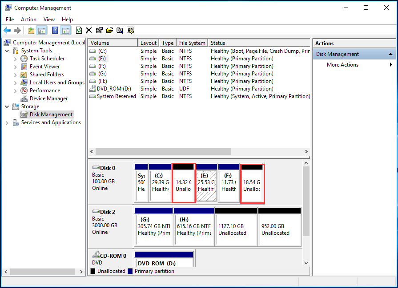Click the Services and Applications icon
Image resolution: width=398 pixels, height=288 pixels.
click(x=16, y=122)
